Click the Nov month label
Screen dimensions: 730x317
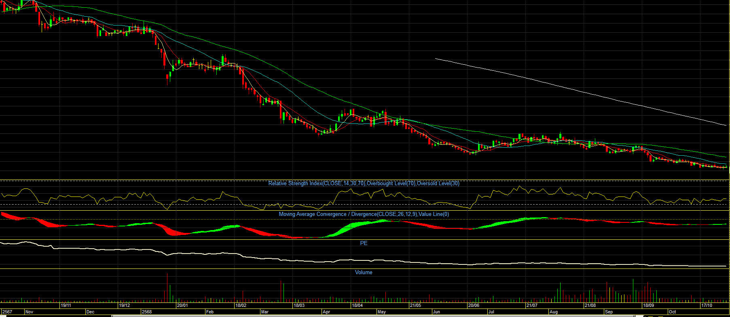click(29, 312)
